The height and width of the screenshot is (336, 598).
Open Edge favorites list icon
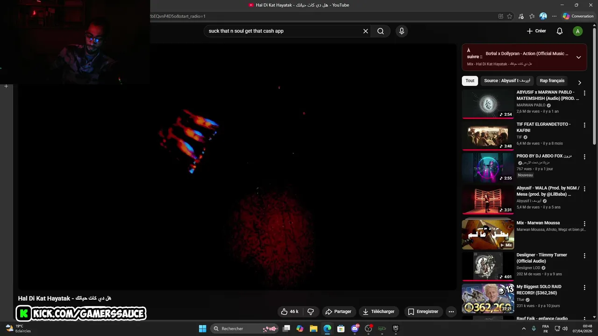tap(532, 16)
